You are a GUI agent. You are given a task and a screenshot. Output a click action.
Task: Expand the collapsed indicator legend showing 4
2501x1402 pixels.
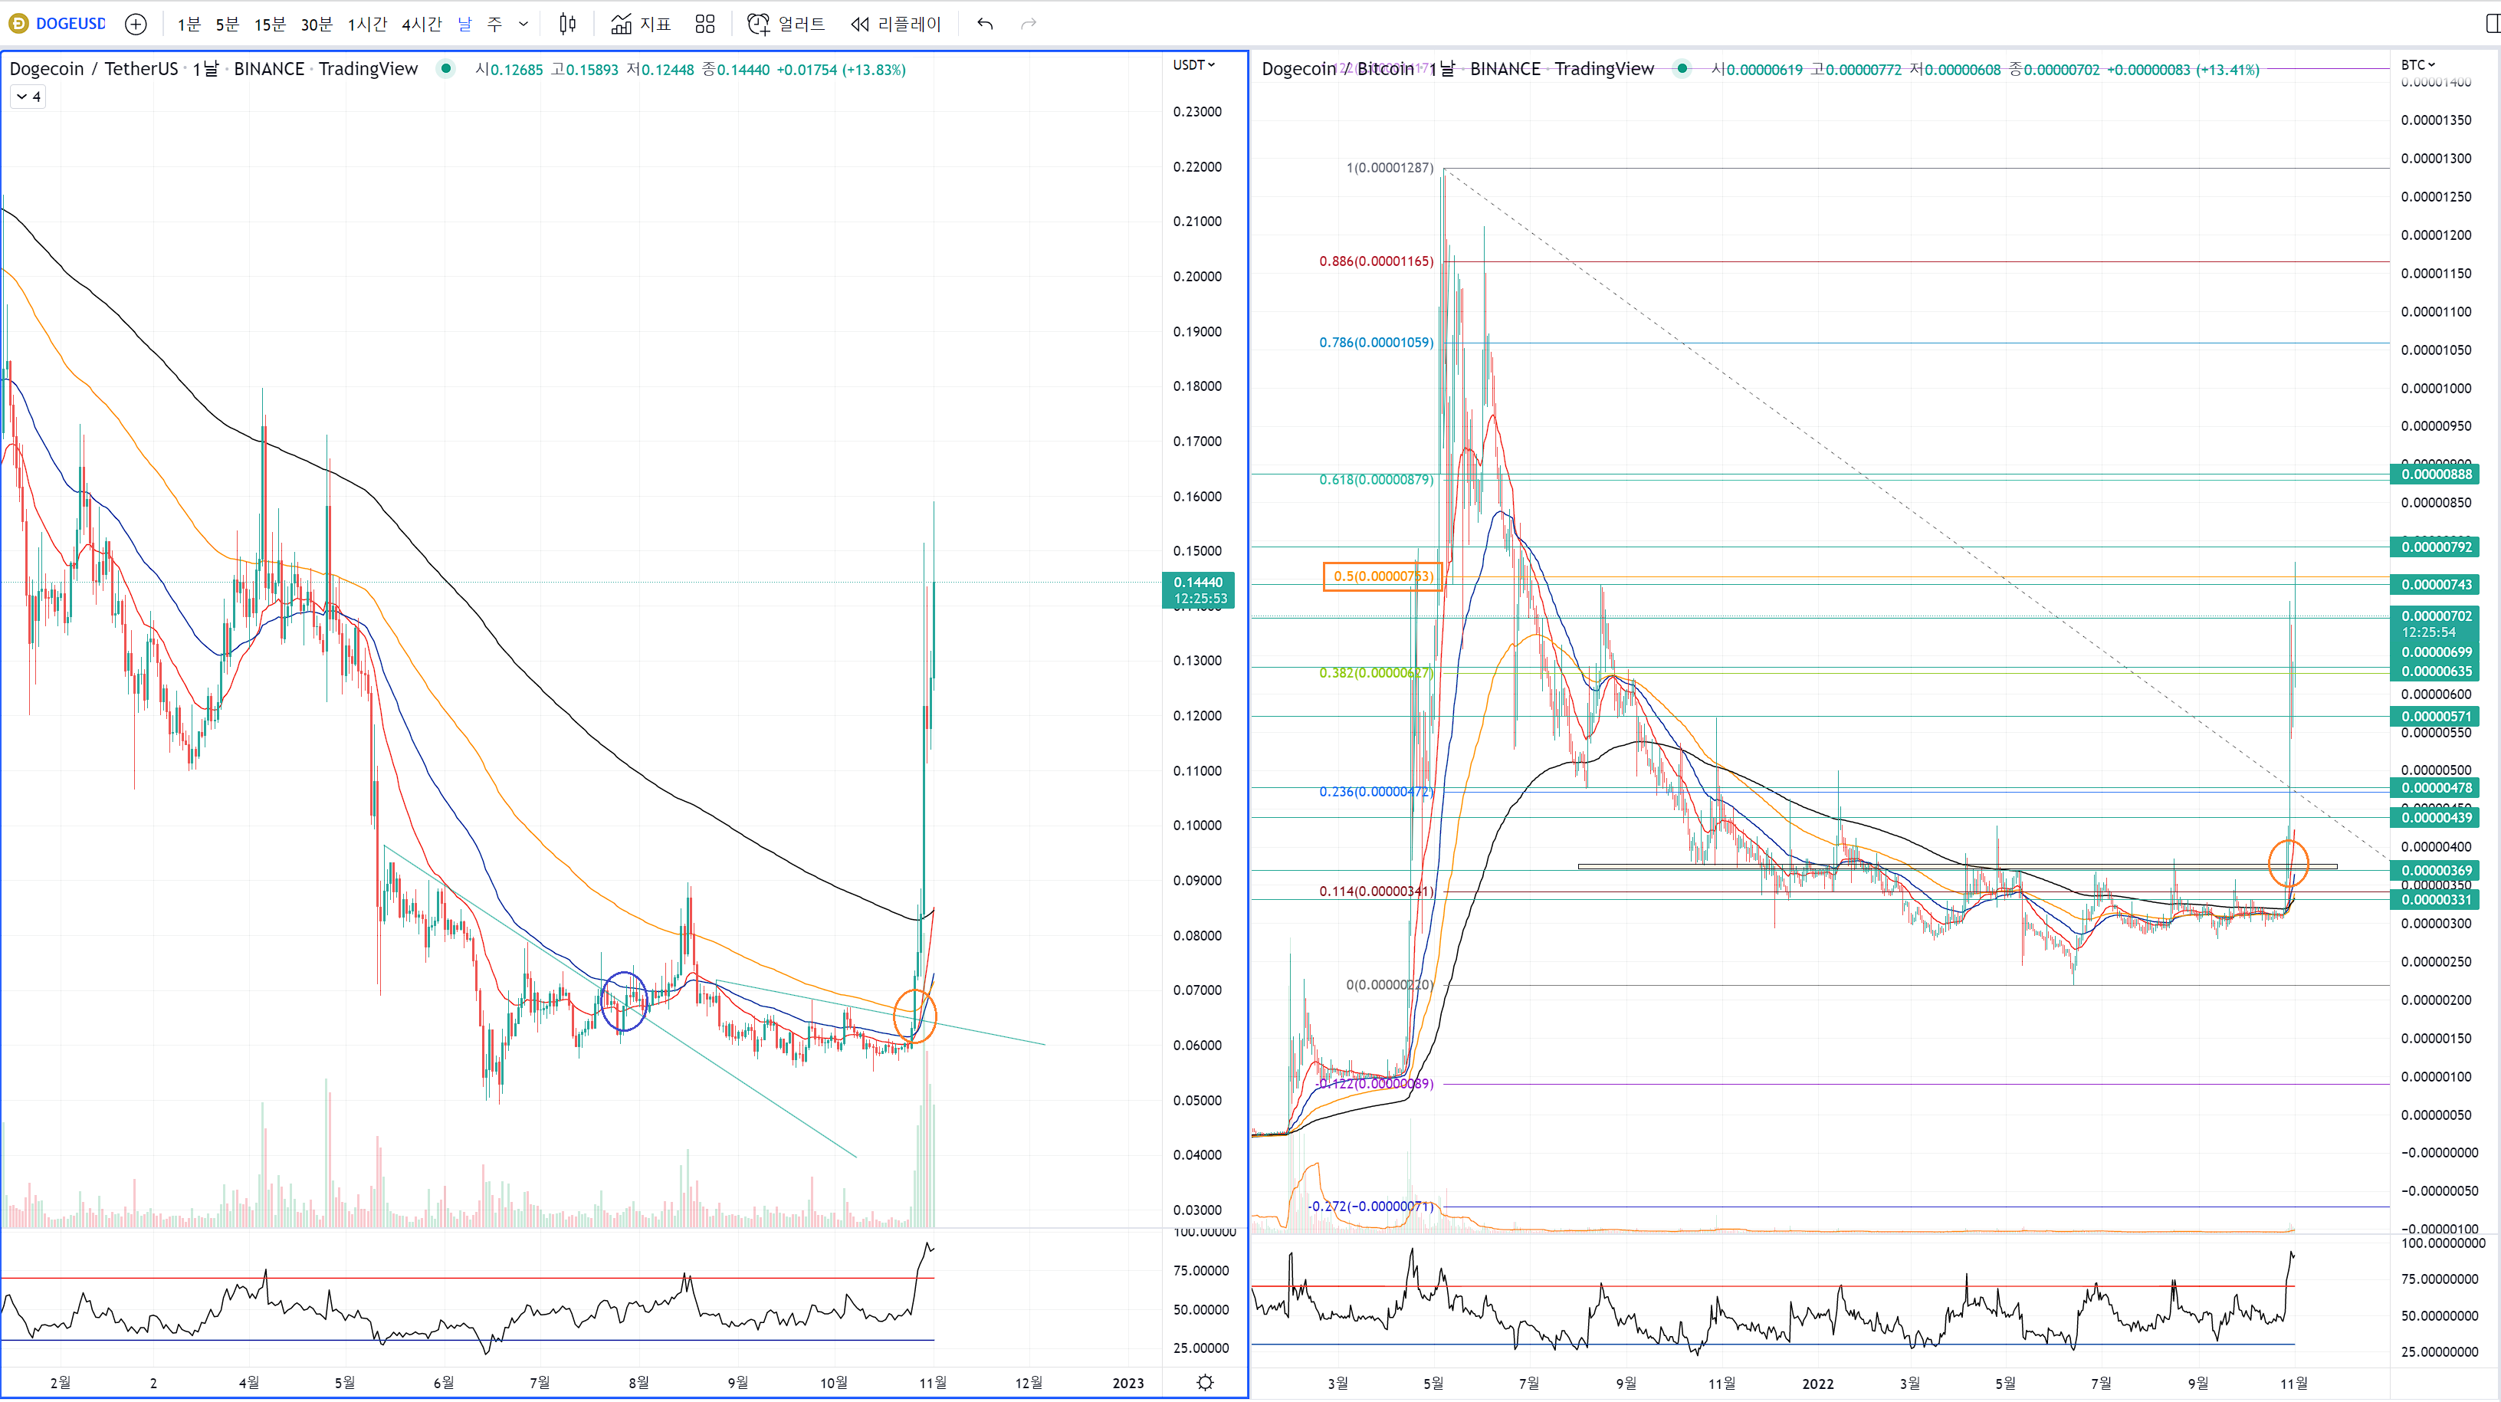[x=28, y=97]
